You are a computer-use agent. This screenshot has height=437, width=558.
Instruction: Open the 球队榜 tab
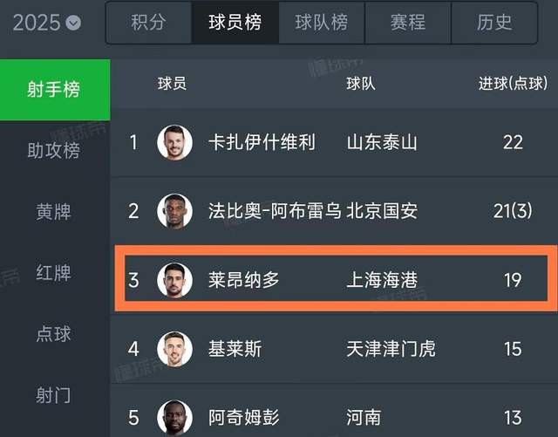point(321,22)
